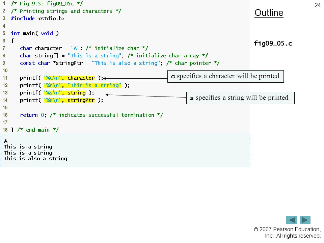Image resolution: width=324 pixels, height=243 pixels.
Task: Click the Outline heading link
Action: (x=269, y=13)
